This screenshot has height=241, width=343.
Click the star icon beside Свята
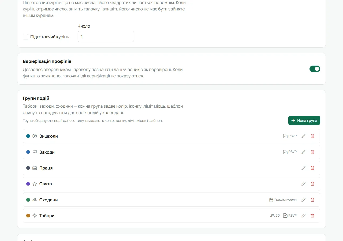(35, 184)
